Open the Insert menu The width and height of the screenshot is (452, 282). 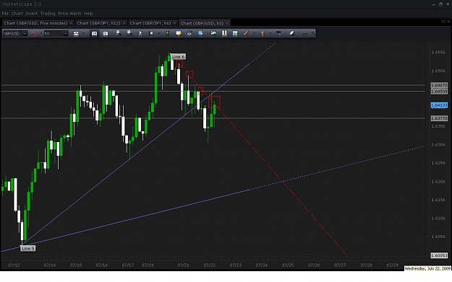click(x=31, y=14)
